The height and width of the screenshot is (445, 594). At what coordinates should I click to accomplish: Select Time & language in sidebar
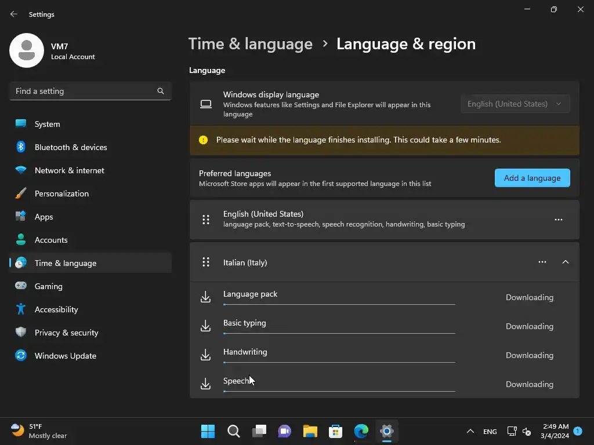coord(90,262)
